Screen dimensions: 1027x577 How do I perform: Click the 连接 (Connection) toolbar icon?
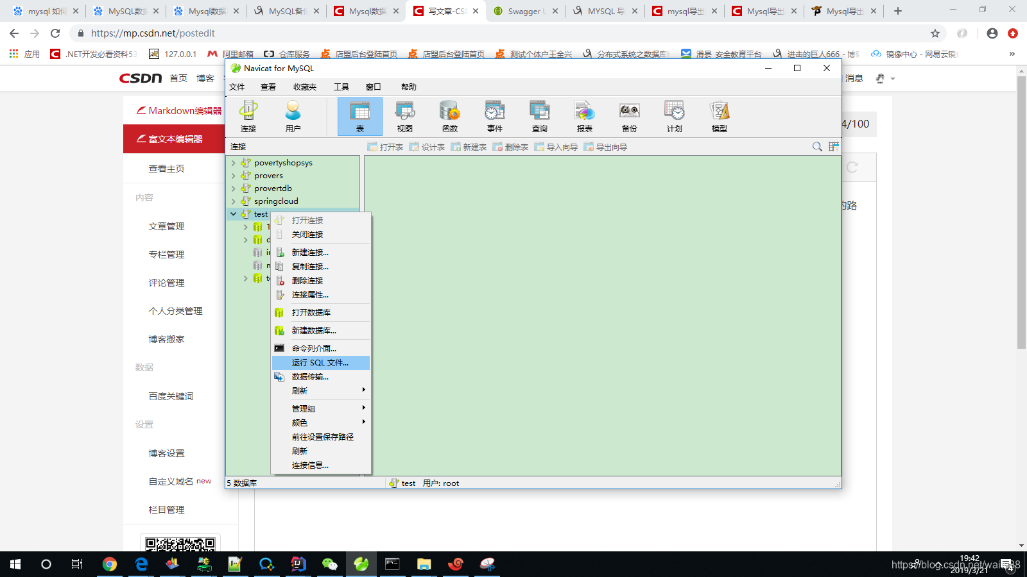coord(248,116)
